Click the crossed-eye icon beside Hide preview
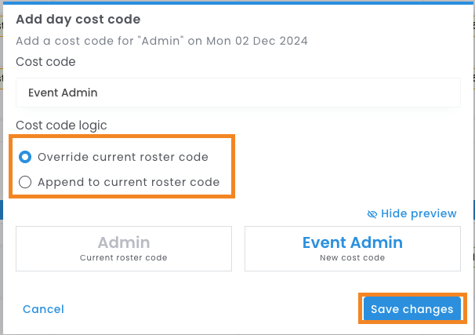Viewport: 475px width, 335px height. [372, 213]
